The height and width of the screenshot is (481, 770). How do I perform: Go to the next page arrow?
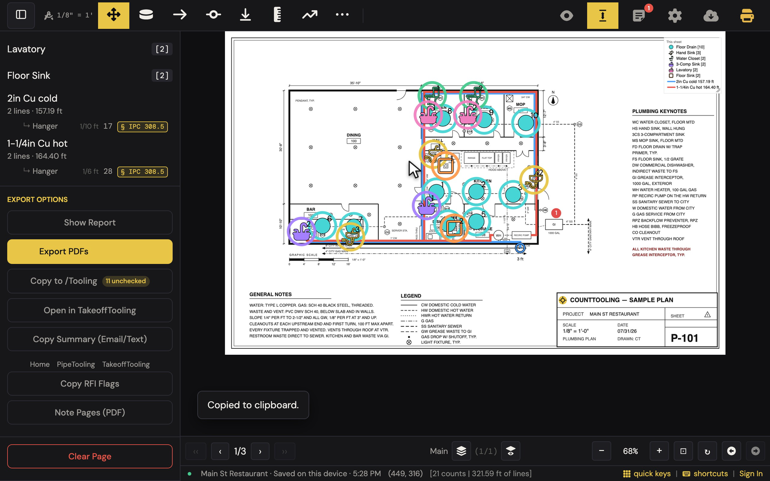[260, 451]
